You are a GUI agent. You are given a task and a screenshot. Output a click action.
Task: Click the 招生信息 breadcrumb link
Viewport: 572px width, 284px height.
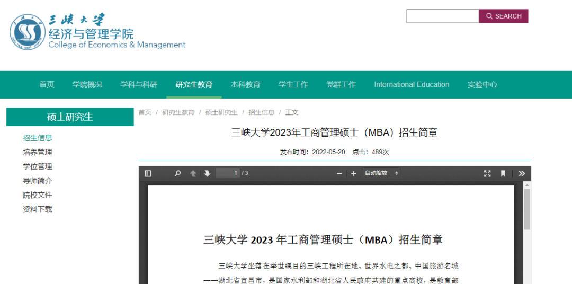click(x=262, y=112)
